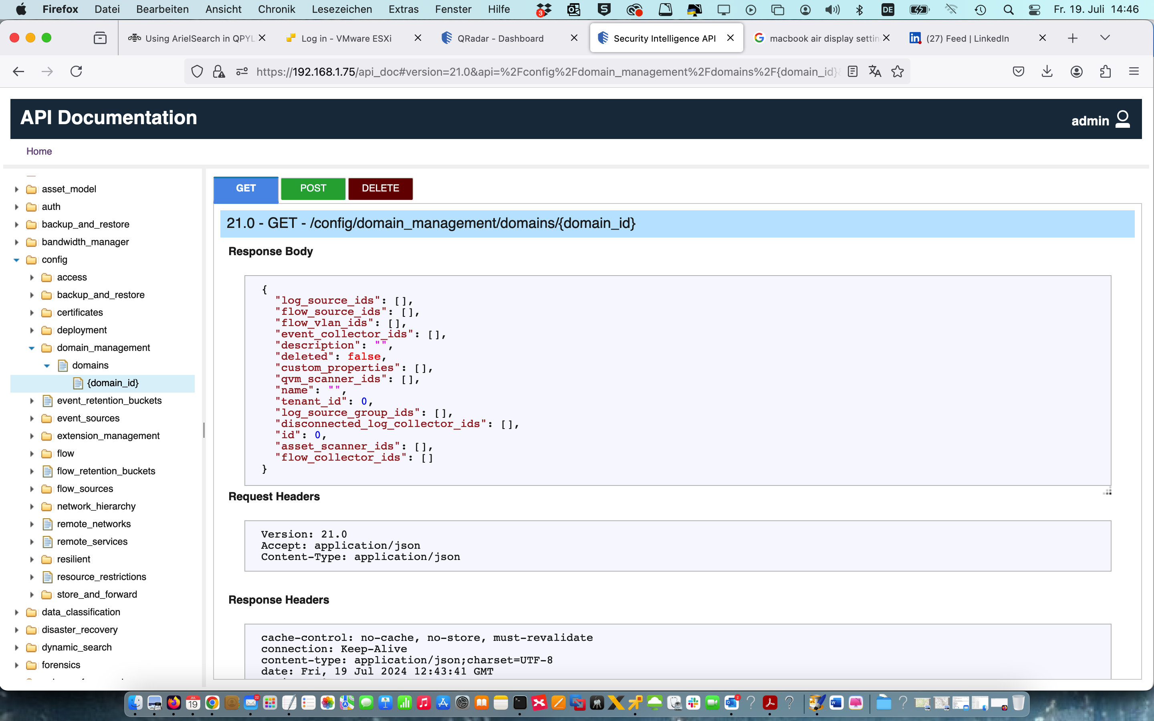Screen dimensions: 1154x721
Task: Click the Response Body resize handle
Action: (x=1107, y=491)
